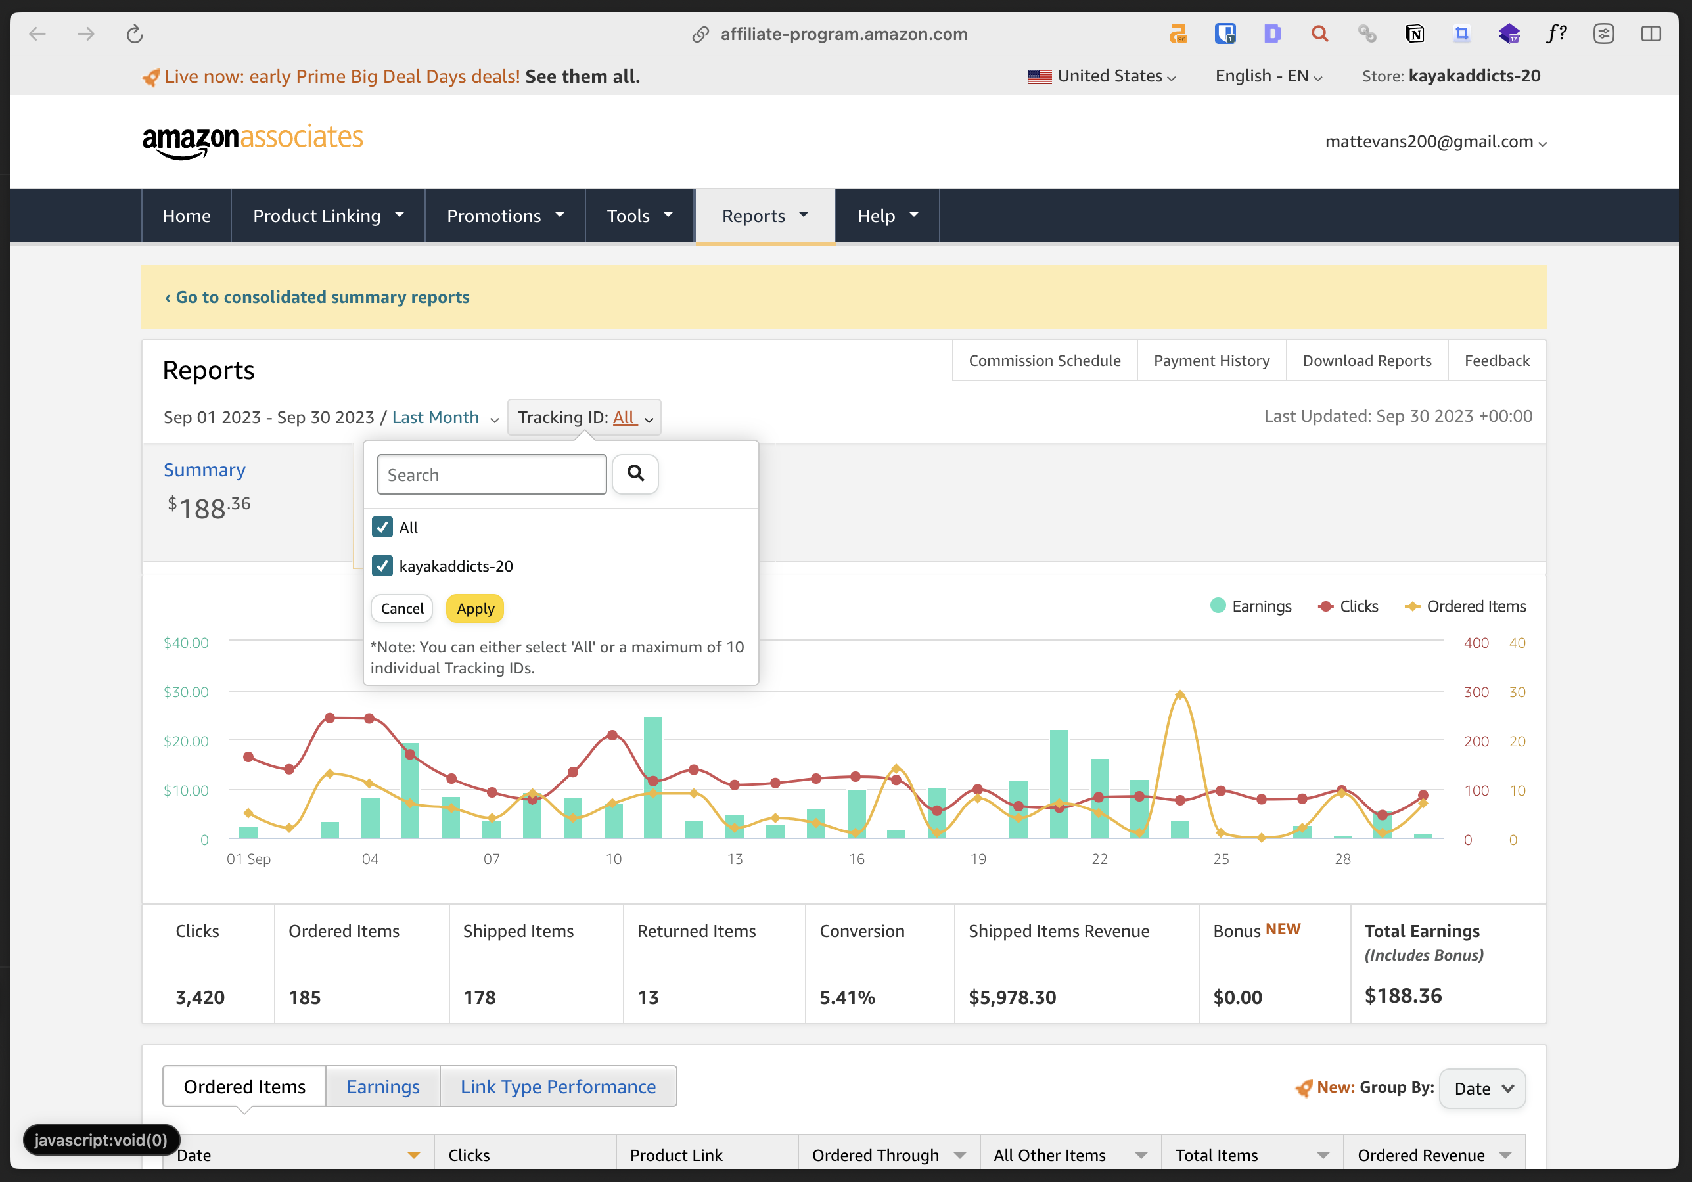Switch to the Ordered Items tab
1692x1182 pixels.
pos(244,1087)
